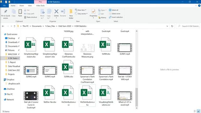201x113 pixels.
Task: Switch to the View tab
Action: [x=30, y=6]
